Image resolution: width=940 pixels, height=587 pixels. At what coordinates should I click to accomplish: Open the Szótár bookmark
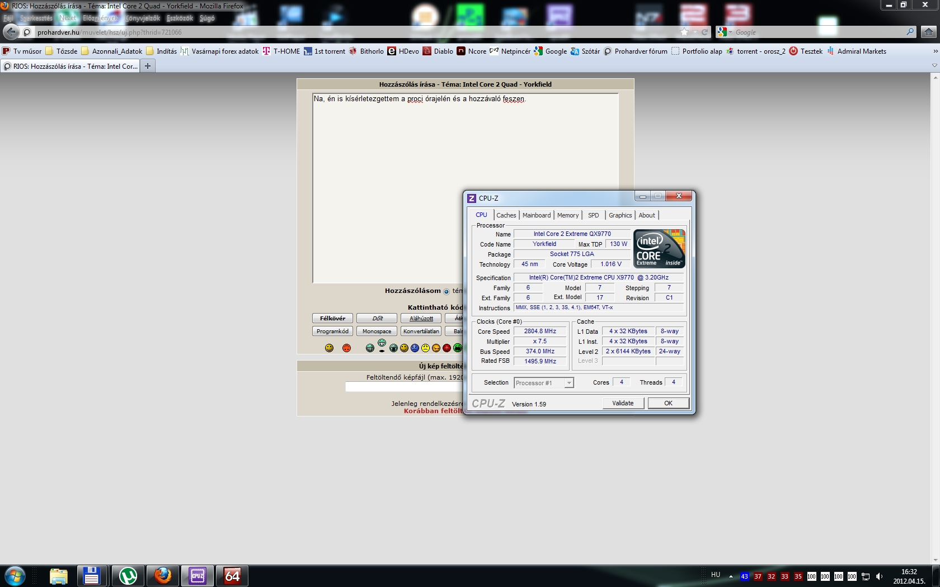[585, 51]
